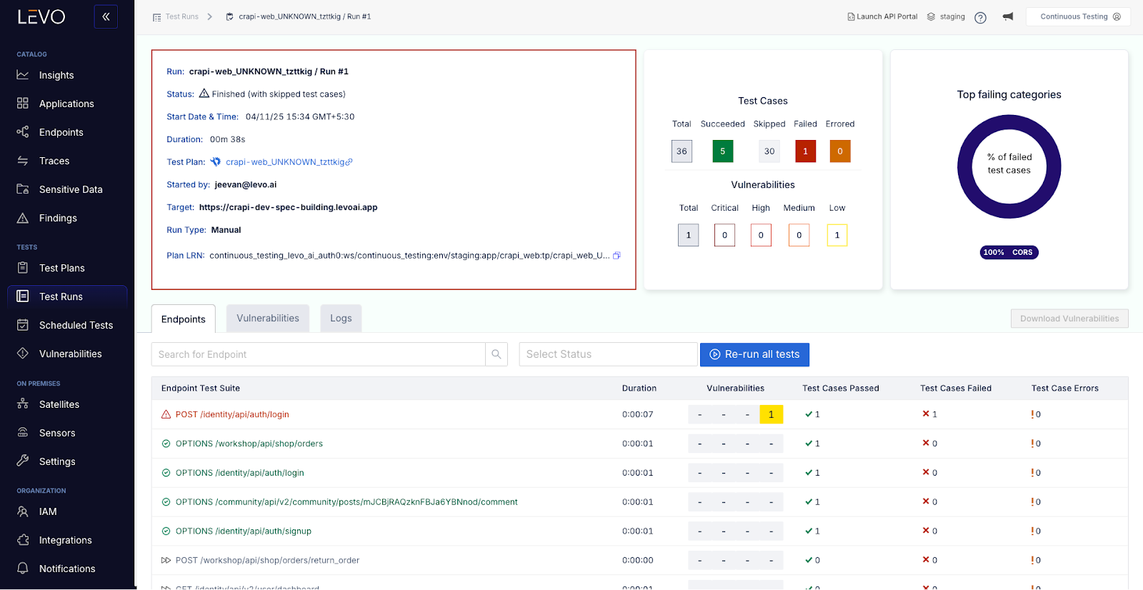Image resolution: width=1143 pixels, height=590 pixels.
Task: Click the Low vulnerabilities count box
Action: click(x=837, y=235)
